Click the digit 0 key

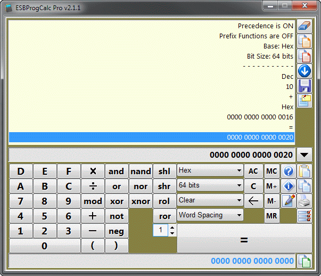[x=45, y=246]
